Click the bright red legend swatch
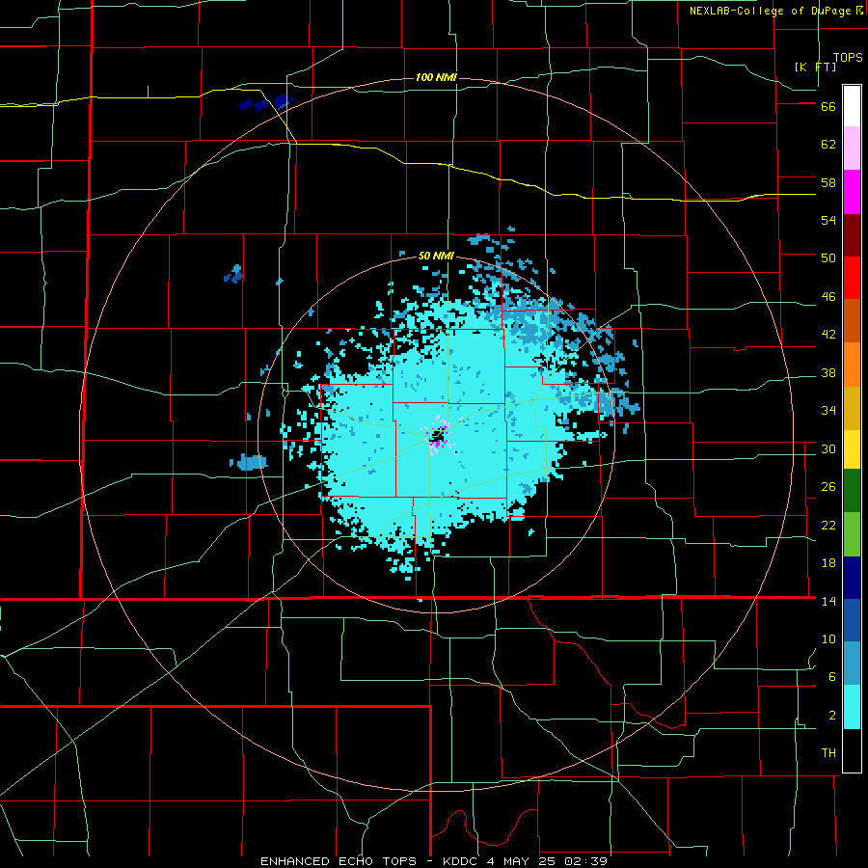This screenshot has width=868, height=868. (852, 278)
